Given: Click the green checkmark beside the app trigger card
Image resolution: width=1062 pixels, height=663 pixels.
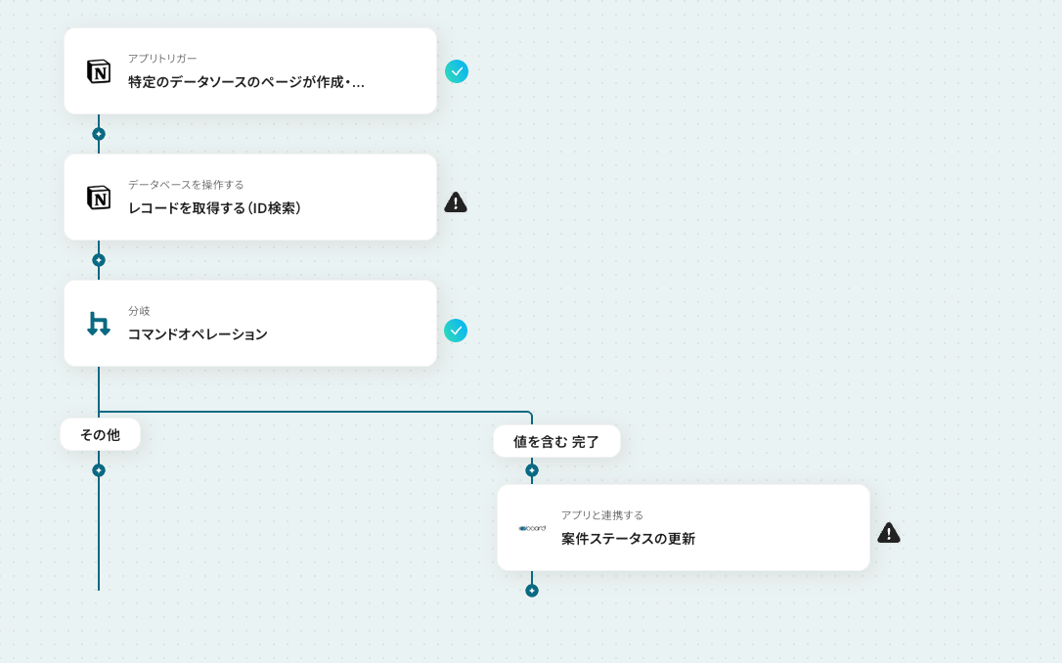Looking at the screenshot, I should pos(457,71).
